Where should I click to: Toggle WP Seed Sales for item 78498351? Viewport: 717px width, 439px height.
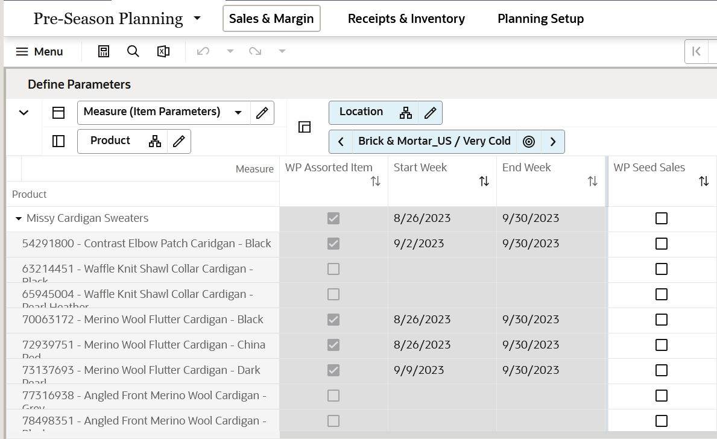click(x=661, y=421)
